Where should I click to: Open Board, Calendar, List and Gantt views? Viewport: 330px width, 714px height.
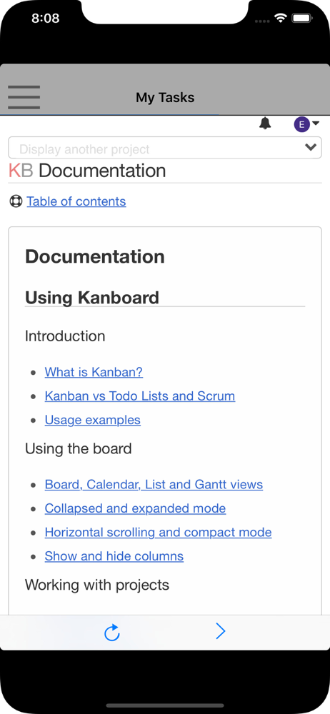[x=154, y=484]
